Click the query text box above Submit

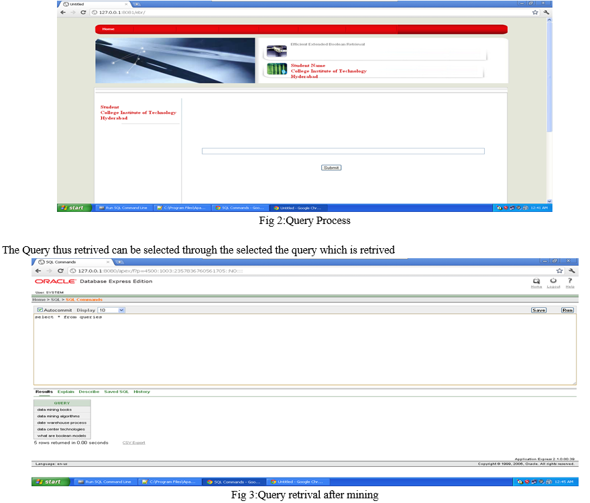[x=343, y=151]
